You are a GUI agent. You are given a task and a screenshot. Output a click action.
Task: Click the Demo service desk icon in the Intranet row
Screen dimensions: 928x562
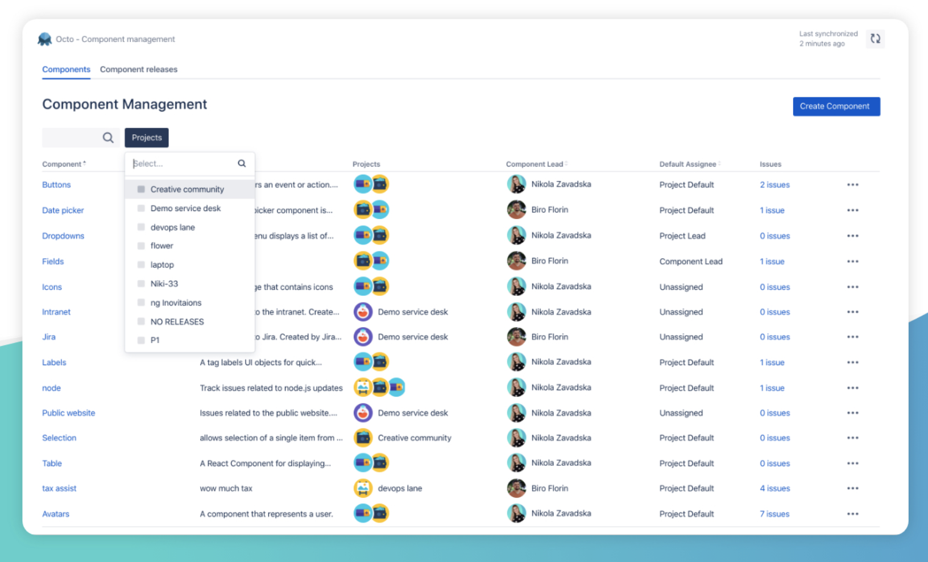click(x=363, y=312)
